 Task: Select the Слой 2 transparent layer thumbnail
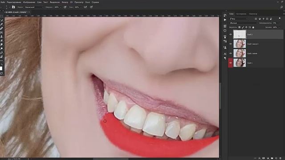pos(240,34)
